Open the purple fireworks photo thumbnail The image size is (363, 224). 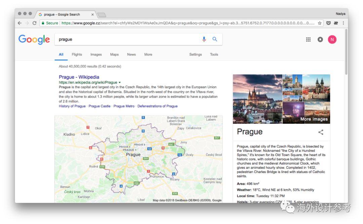(293, 113)
